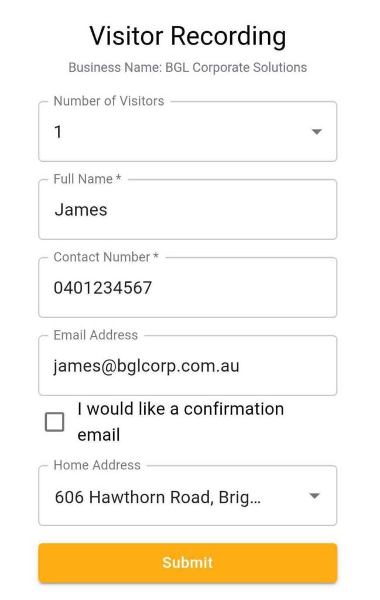Click the Visitor Recording page title

coord(187,36)
